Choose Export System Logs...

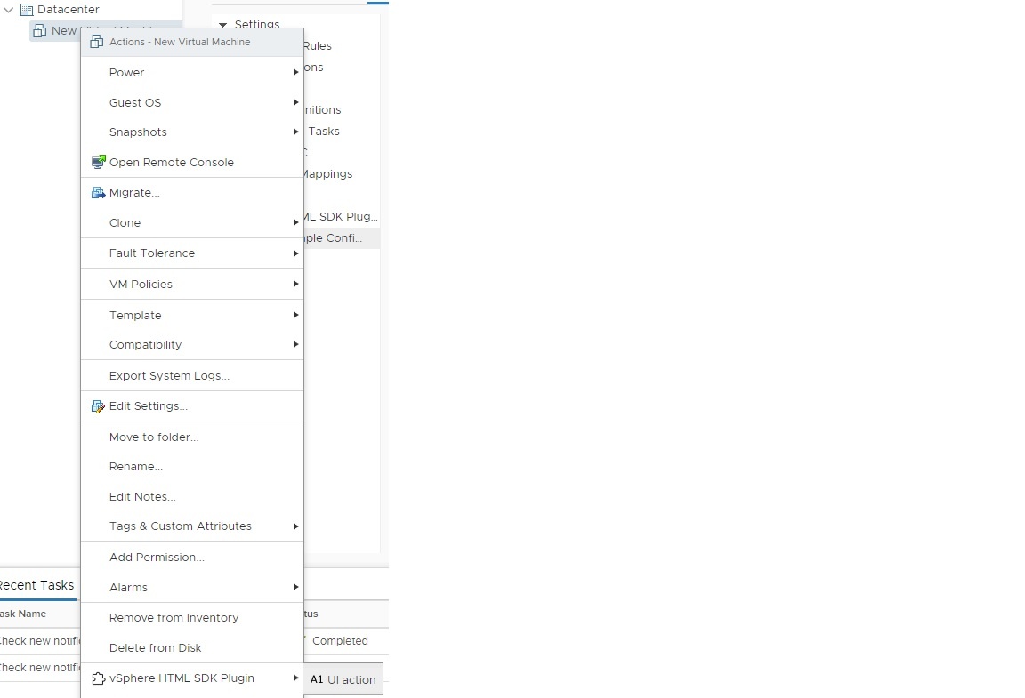[192, 376]
